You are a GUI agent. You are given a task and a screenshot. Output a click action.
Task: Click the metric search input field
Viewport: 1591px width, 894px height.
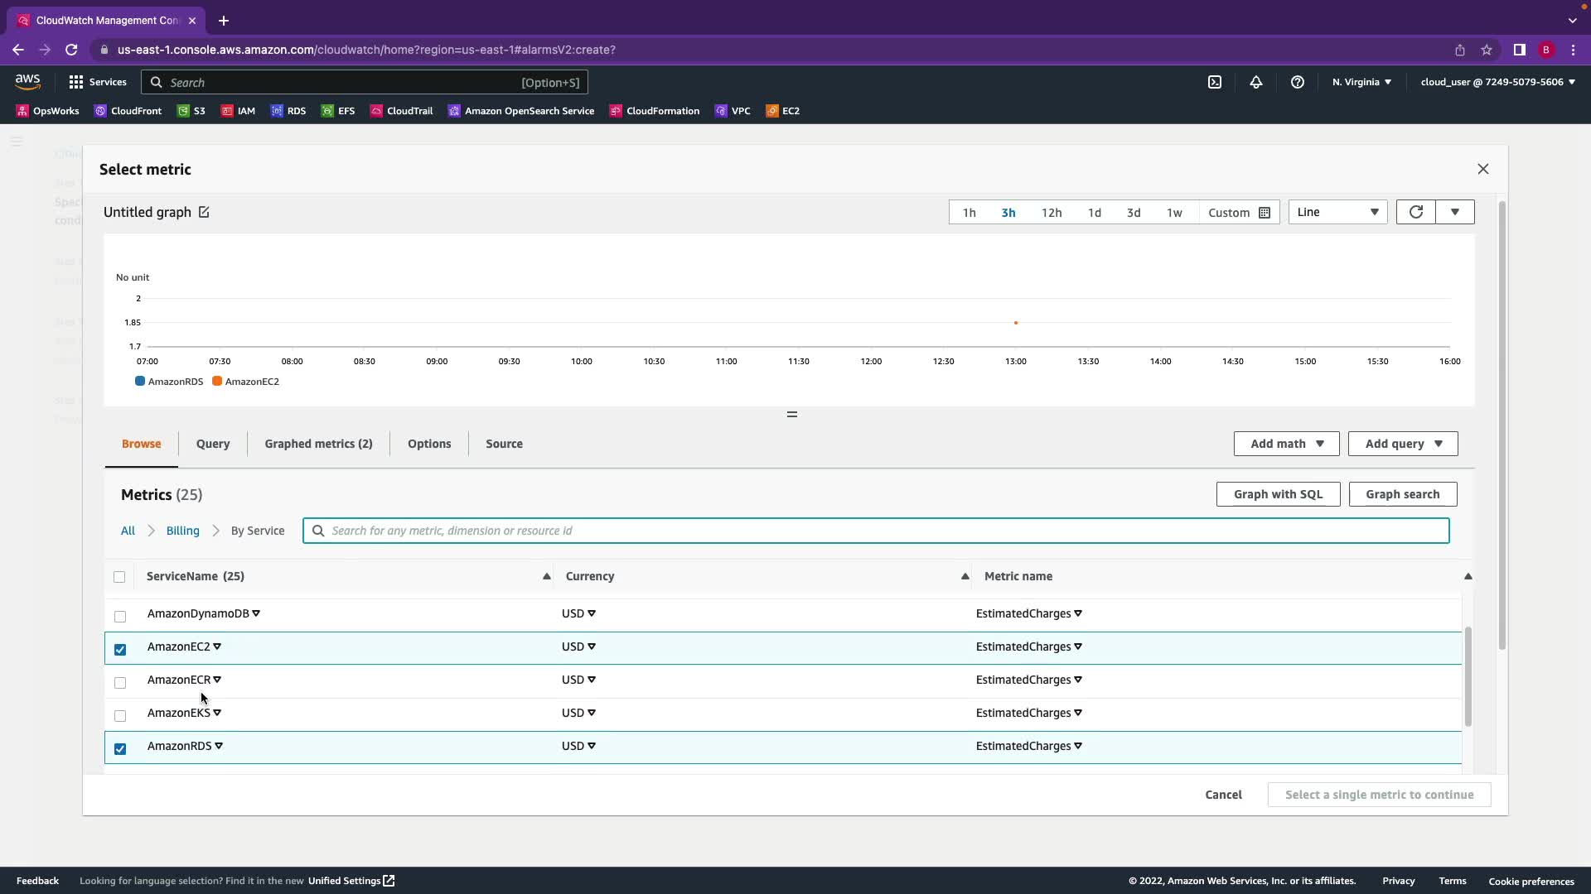click(x=878, y=531)
